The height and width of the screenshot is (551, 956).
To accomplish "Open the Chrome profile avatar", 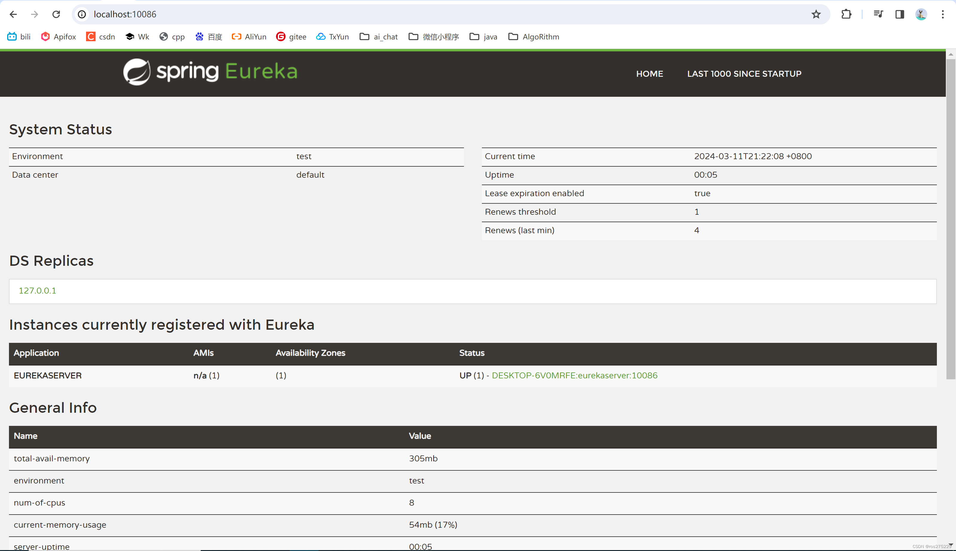I will [921, 14].
